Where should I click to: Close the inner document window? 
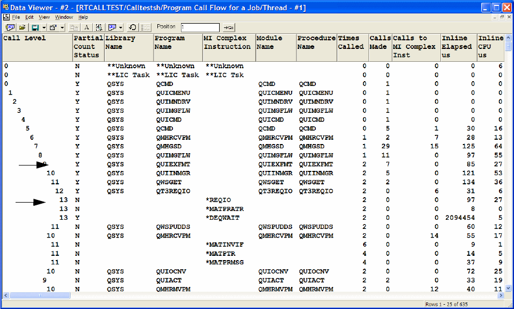509,17
